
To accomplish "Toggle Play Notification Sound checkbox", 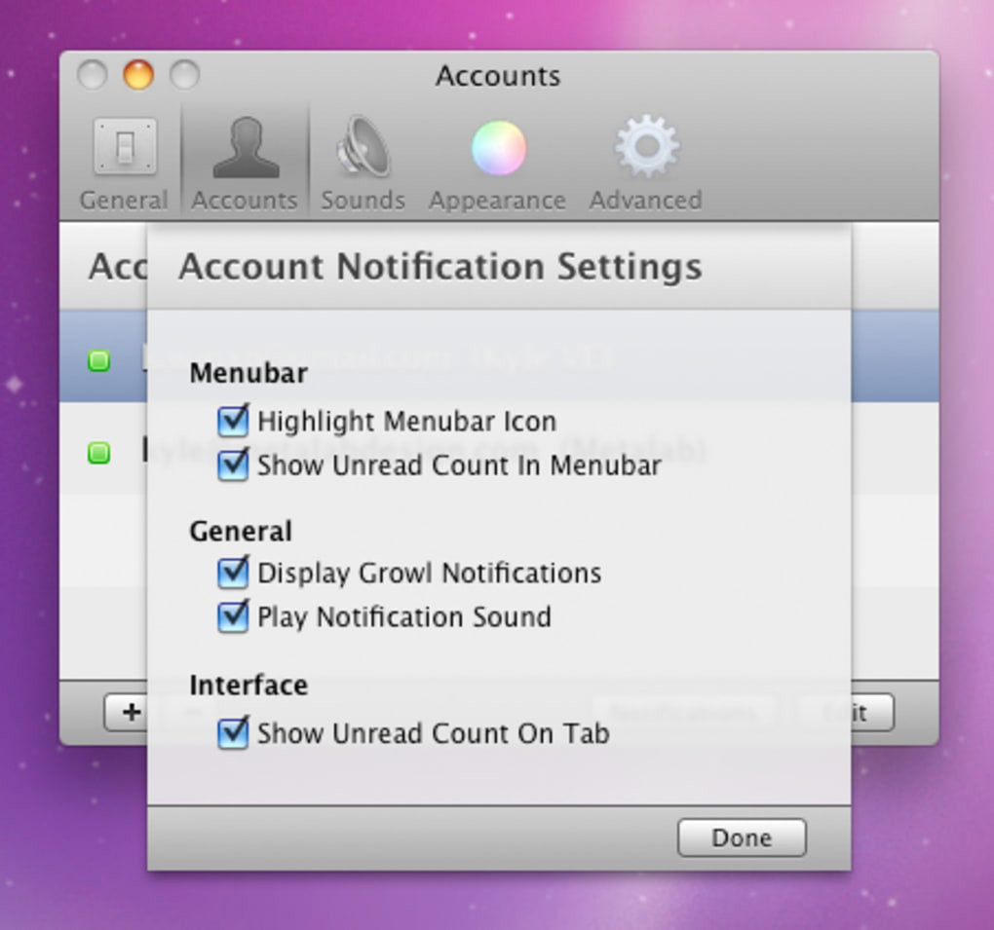I will (x=233, y=616).
